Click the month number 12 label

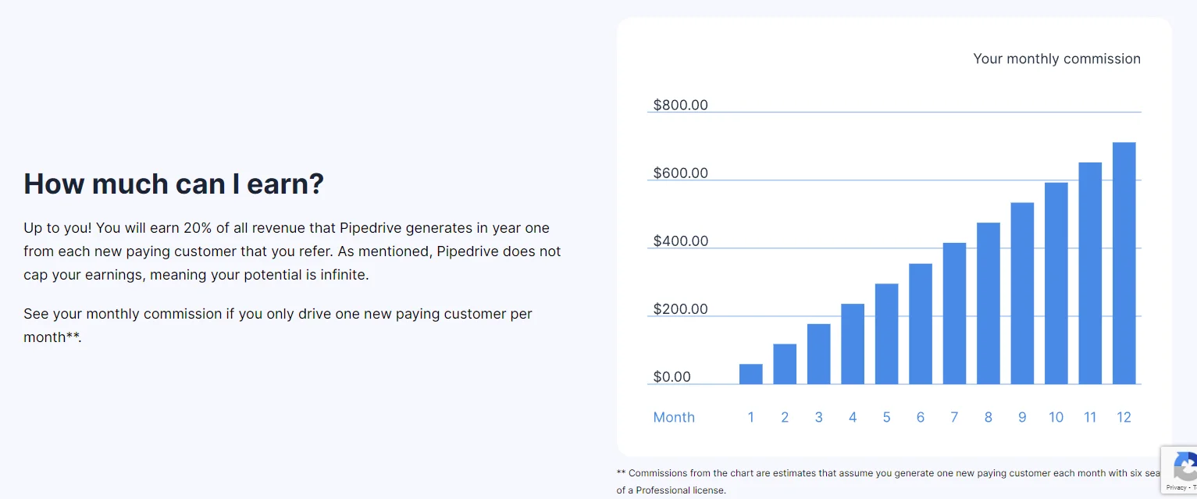(1124, 417)
